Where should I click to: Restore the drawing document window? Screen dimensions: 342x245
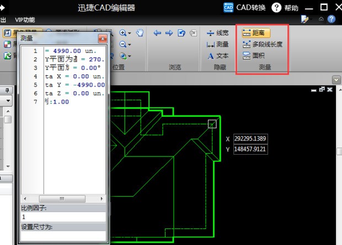coord(322,89)
